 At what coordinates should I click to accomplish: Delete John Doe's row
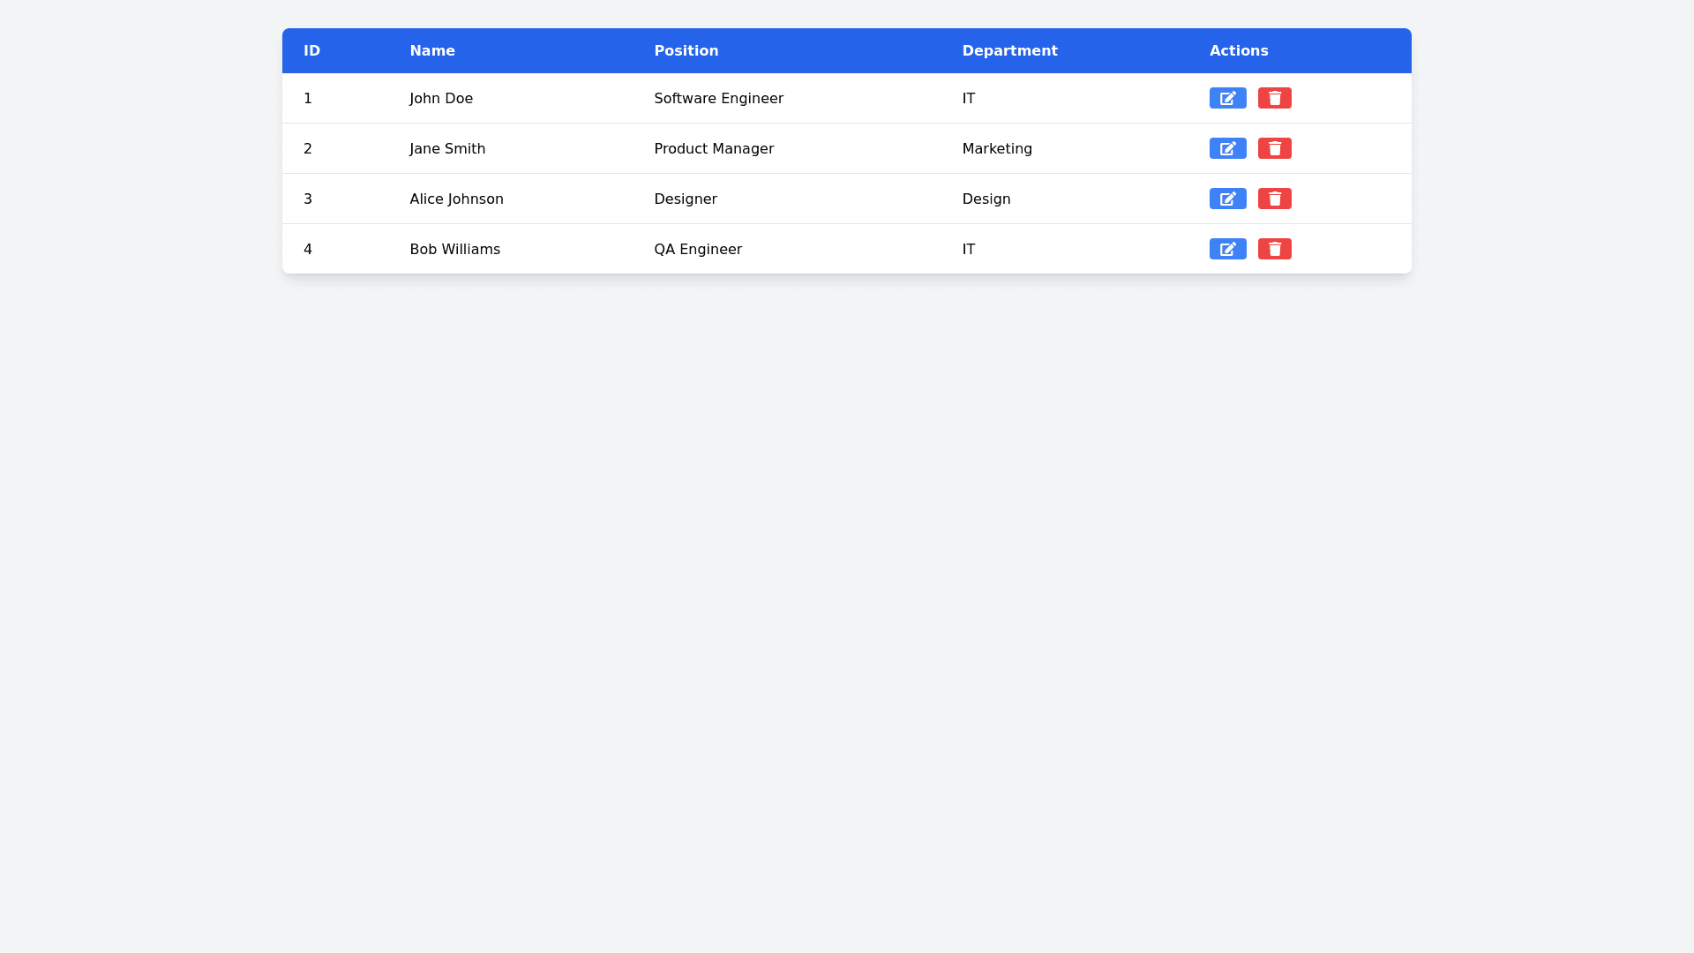(1274, 98)
